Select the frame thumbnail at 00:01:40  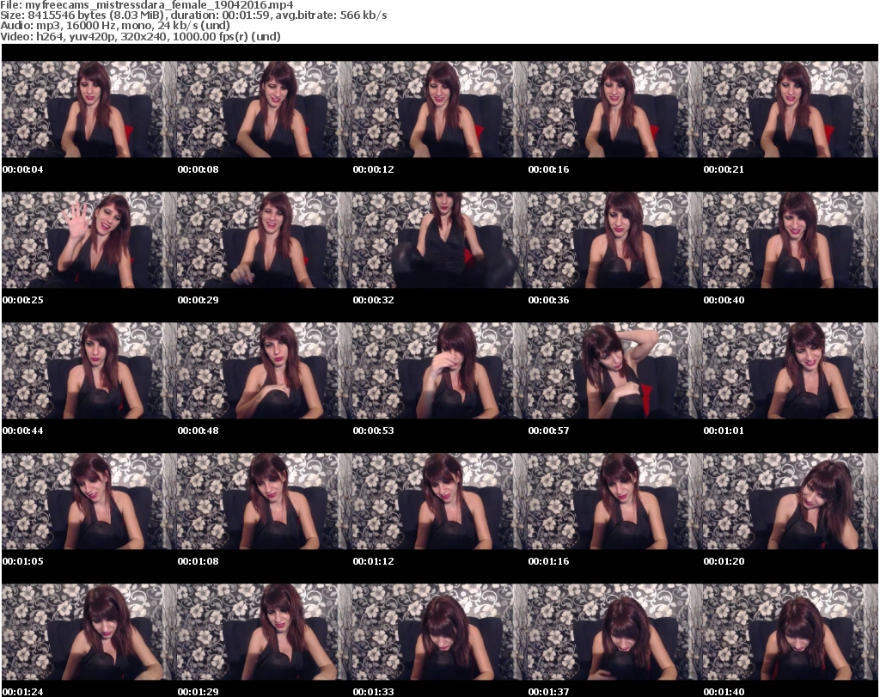791,632
